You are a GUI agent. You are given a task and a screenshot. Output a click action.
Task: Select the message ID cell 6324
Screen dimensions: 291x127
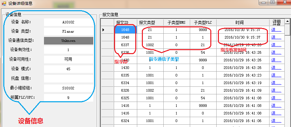point(125,121)
